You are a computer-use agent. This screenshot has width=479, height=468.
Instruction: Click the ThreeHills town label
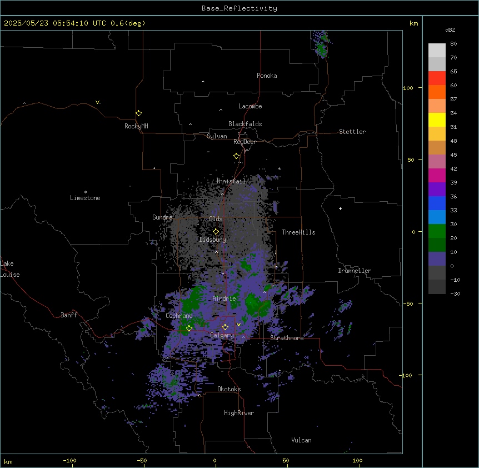click(298, 232)
